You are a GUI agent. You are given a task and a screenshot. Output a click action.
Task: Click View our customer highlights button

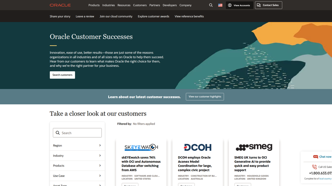[x=205, y=97]
